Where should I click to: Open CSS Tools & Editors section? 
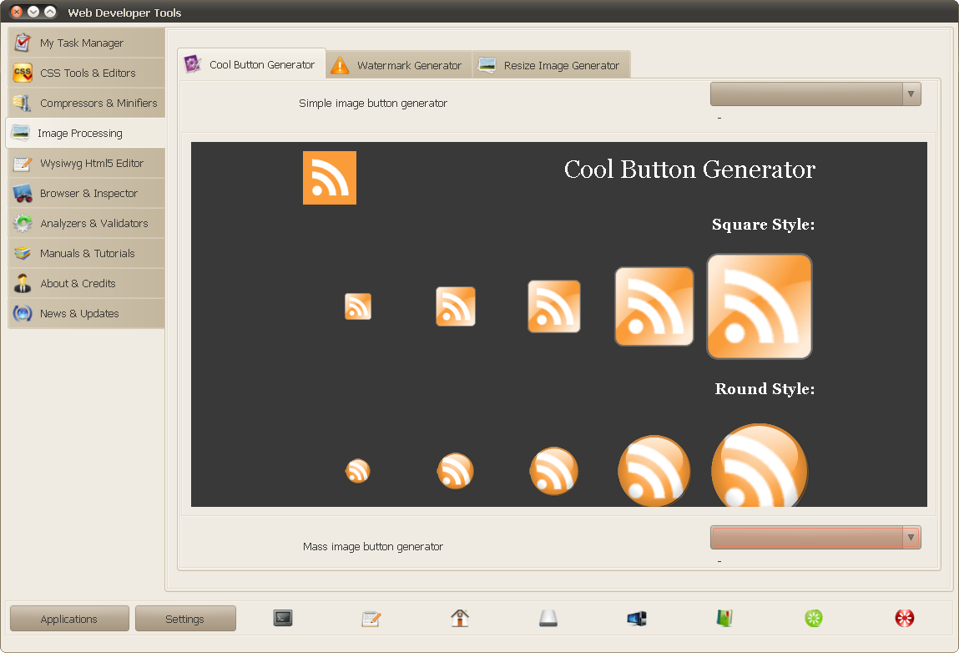(x=86, y=73)
